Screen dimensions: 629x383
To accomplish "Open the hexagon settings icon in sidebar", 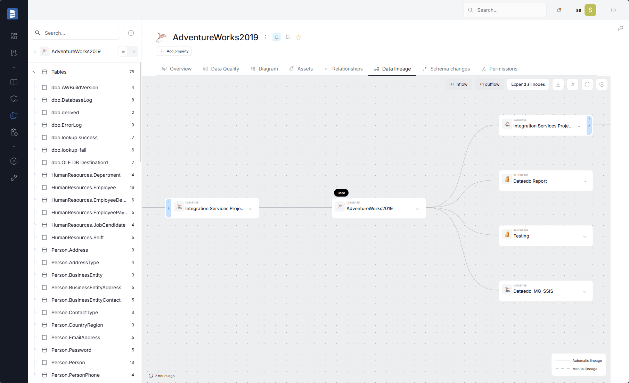I will pyautogui.click(x=14, y=161).
